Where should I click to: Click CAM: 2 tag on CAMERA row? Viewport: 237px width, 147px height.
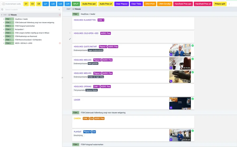click(86, 119)
